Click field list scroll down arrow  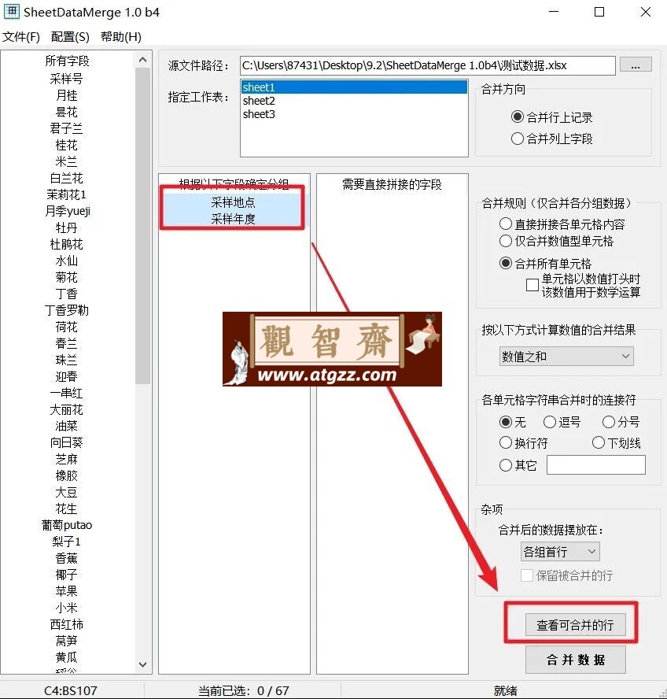pyautogui.click(x=142, y=664)
